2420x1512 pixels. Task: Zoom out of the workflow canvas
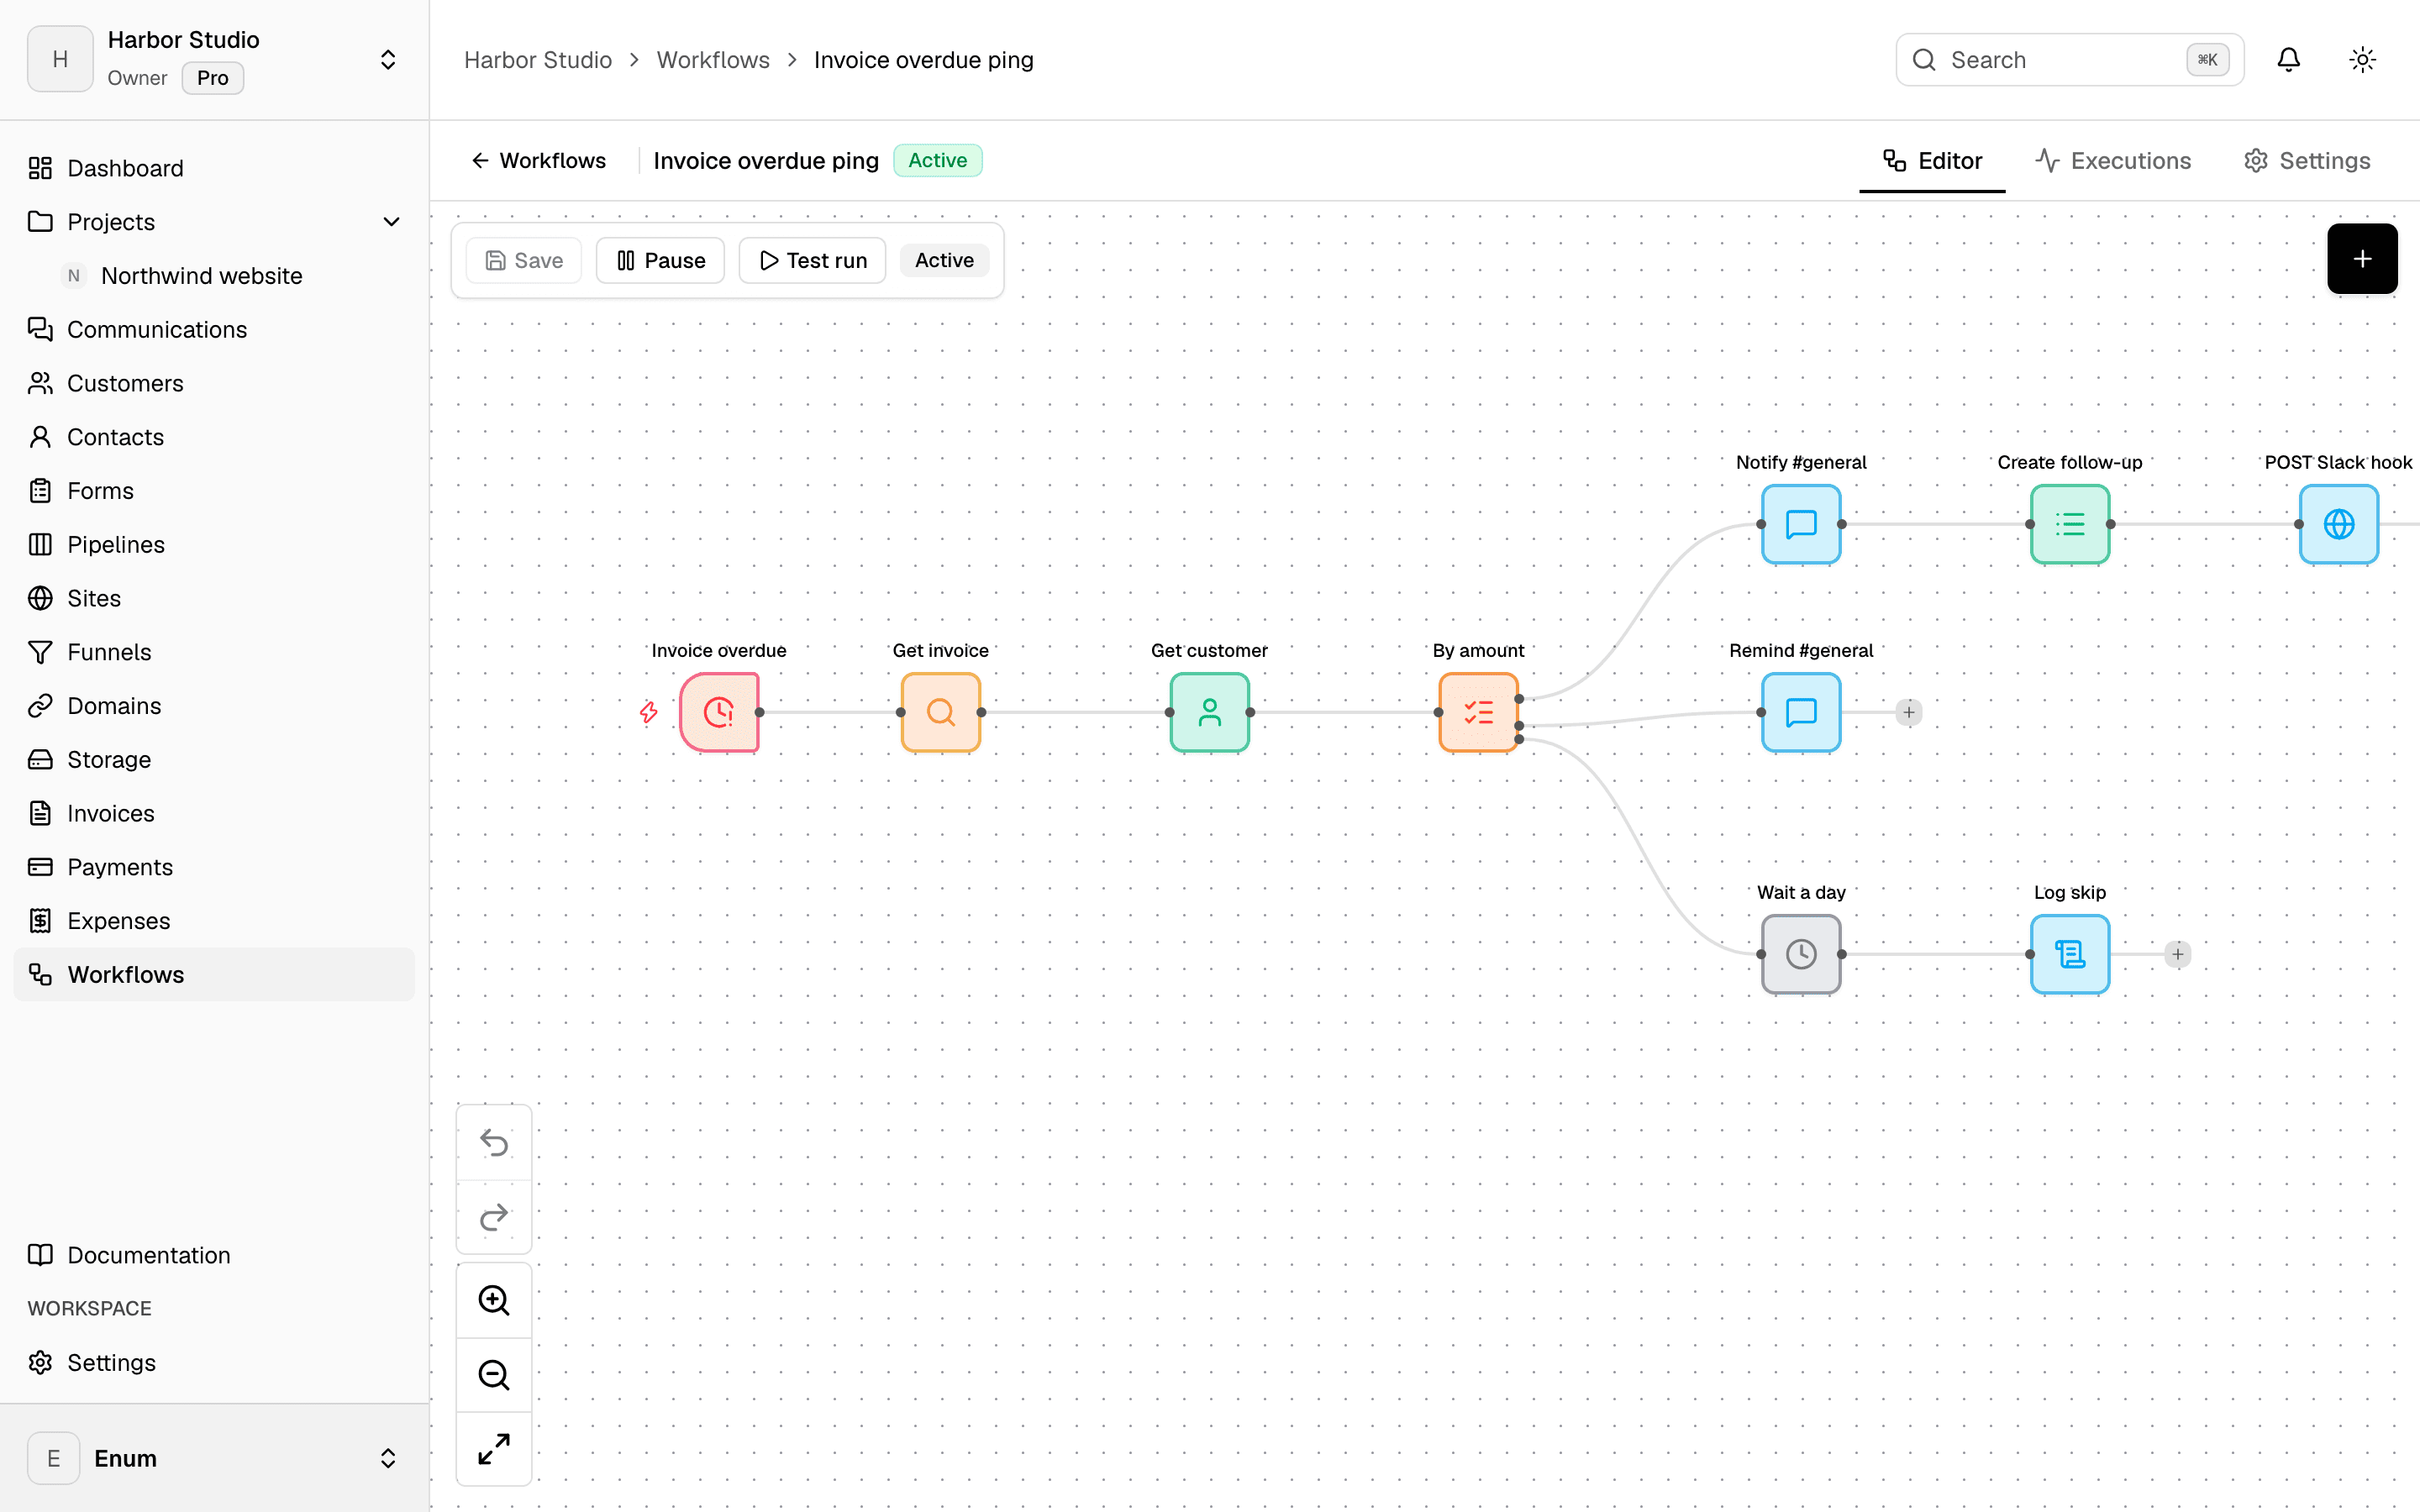coord(494,1374)
